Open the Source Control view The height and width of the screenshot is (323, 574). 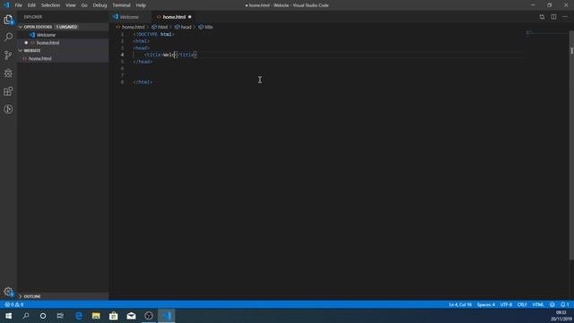click(8, 56)
